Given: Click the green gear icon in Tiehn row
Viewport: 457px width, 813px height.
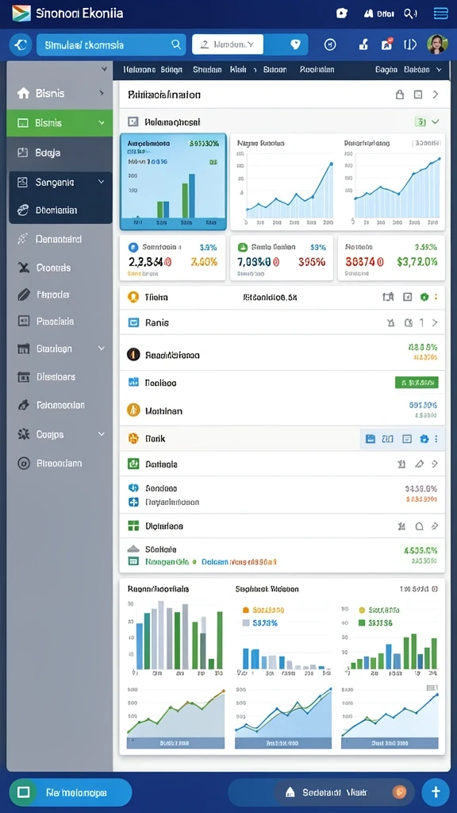Looking at the screenshot, I should pos(424,297).
